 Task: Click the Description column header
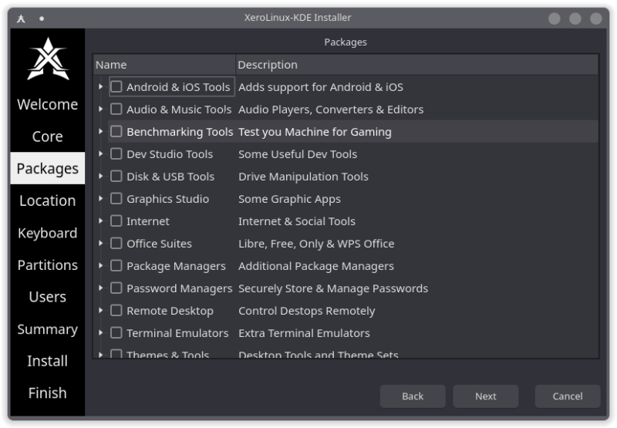(x=416, y=65)
